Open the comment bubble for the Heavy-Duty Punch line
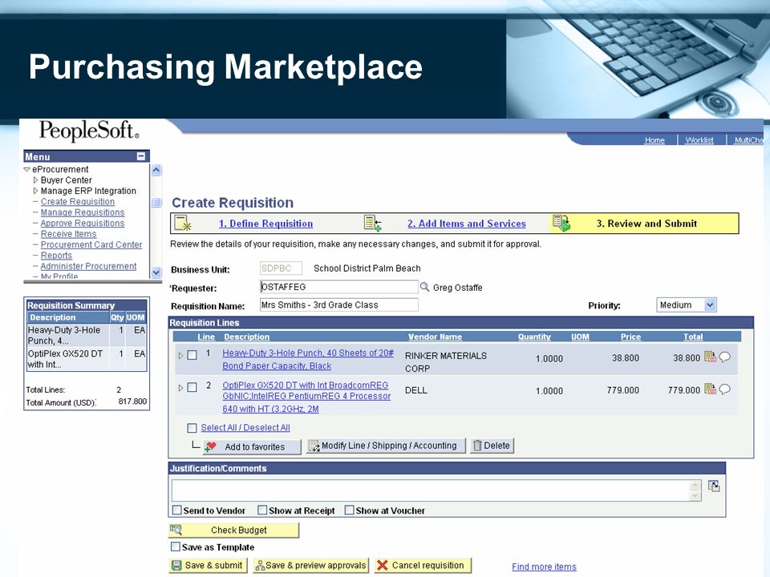Image resolution: width=770 pixels, height=577 pixels. click(x=725, y=357)
